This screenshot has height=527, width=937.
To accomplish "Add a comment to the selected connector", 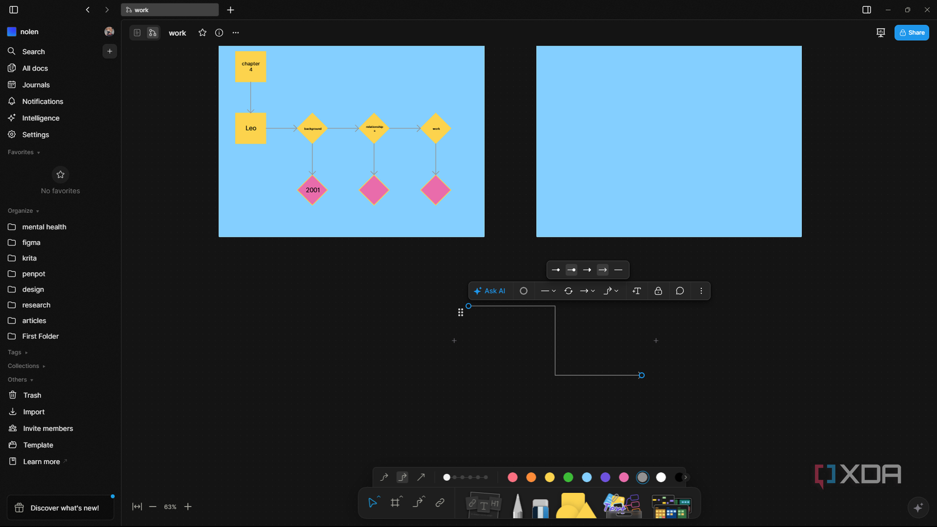I will tap(680, 290).
